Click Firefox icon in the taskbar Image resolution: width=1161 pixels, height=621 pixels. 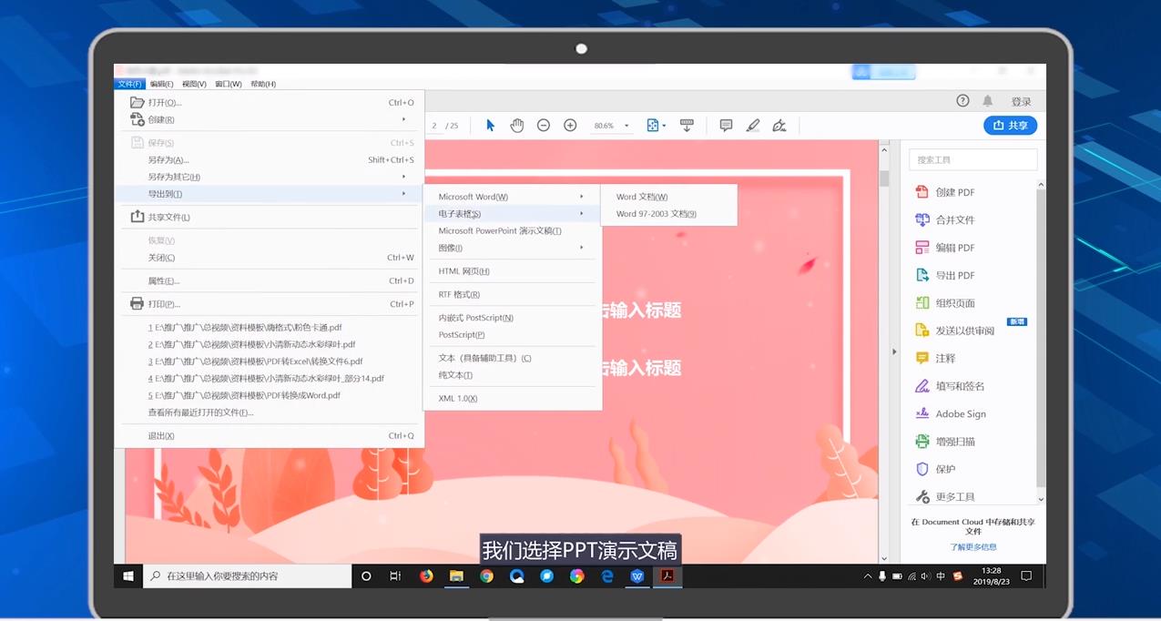coord(426,575)
